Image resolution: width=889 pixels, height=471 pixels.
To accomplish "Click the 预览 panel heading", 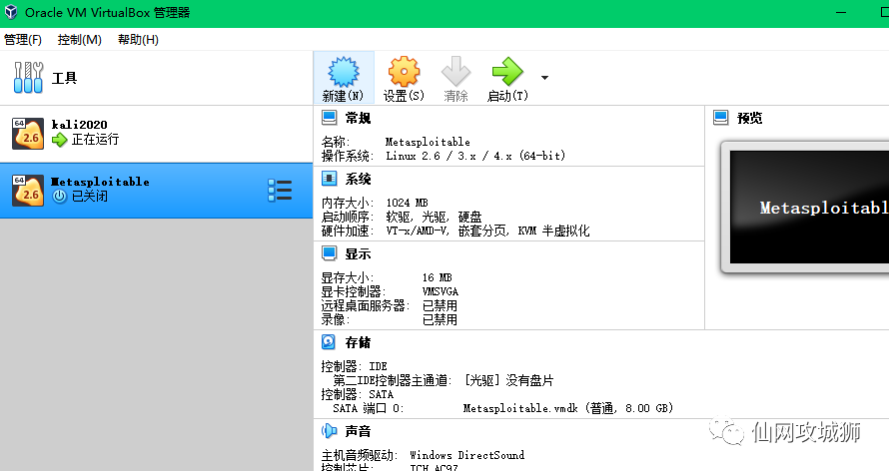I will pos(749,118).
